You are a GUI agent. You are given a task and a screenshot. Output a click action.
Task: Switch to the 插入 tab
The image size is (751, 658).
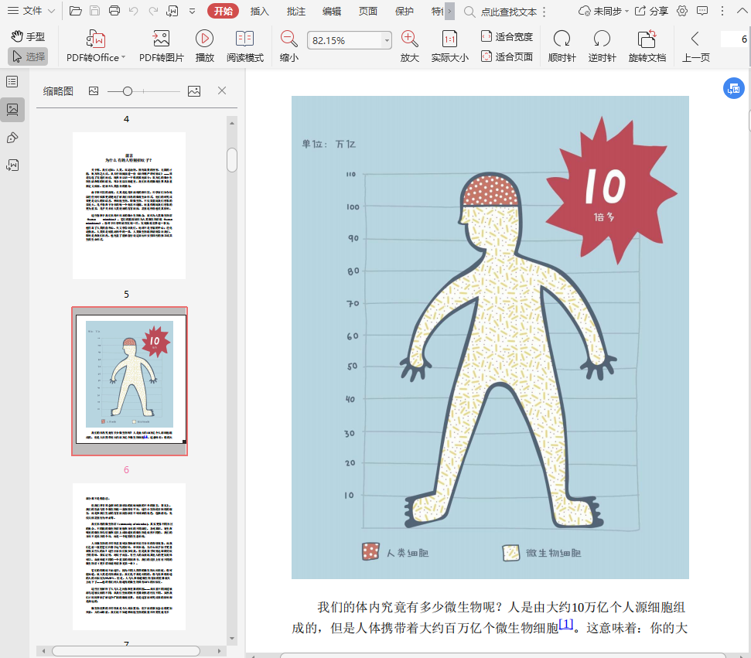259,11
